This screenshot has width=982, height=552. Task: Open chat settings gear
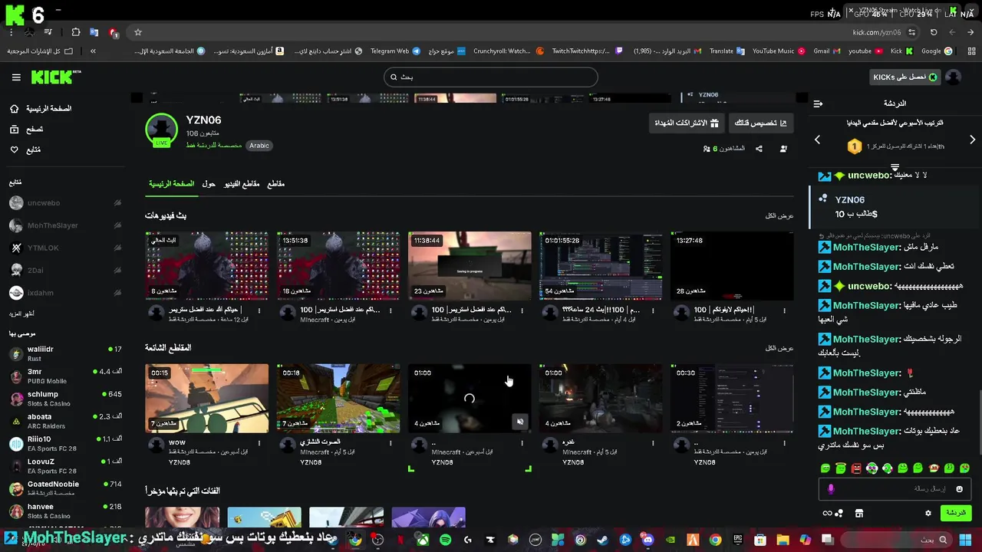tap(928, 514)
